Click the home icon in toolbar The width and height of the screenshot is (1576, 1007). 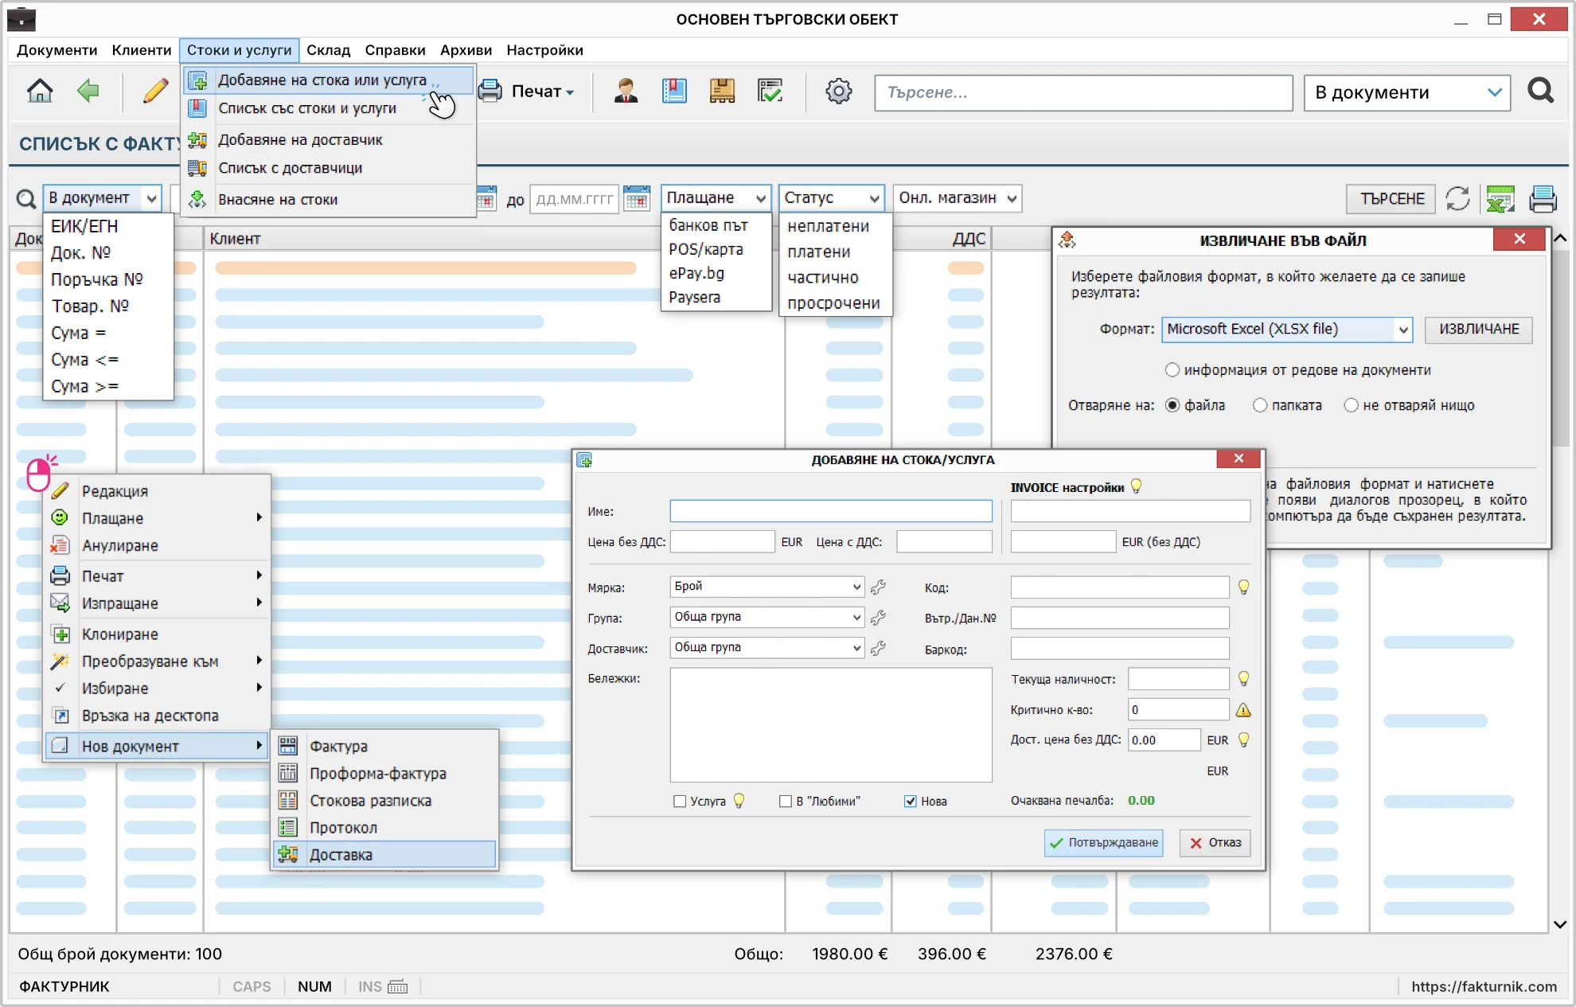click(x=40, y=92)
